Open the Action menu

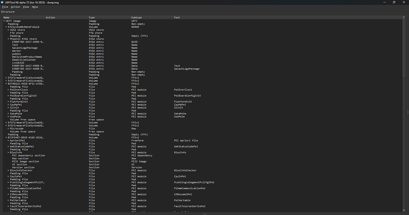[15, 7]
